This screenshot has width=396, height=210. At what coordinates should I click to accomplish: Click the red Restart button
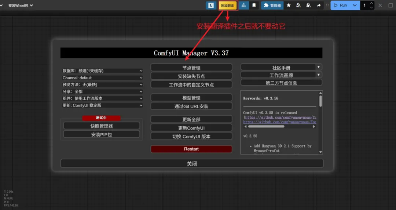(x=191, y=149)
